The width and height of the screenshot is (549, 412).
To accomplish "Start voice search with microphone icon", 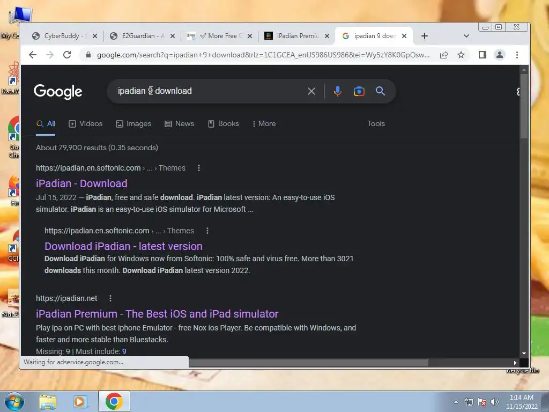I will [338, 91].
